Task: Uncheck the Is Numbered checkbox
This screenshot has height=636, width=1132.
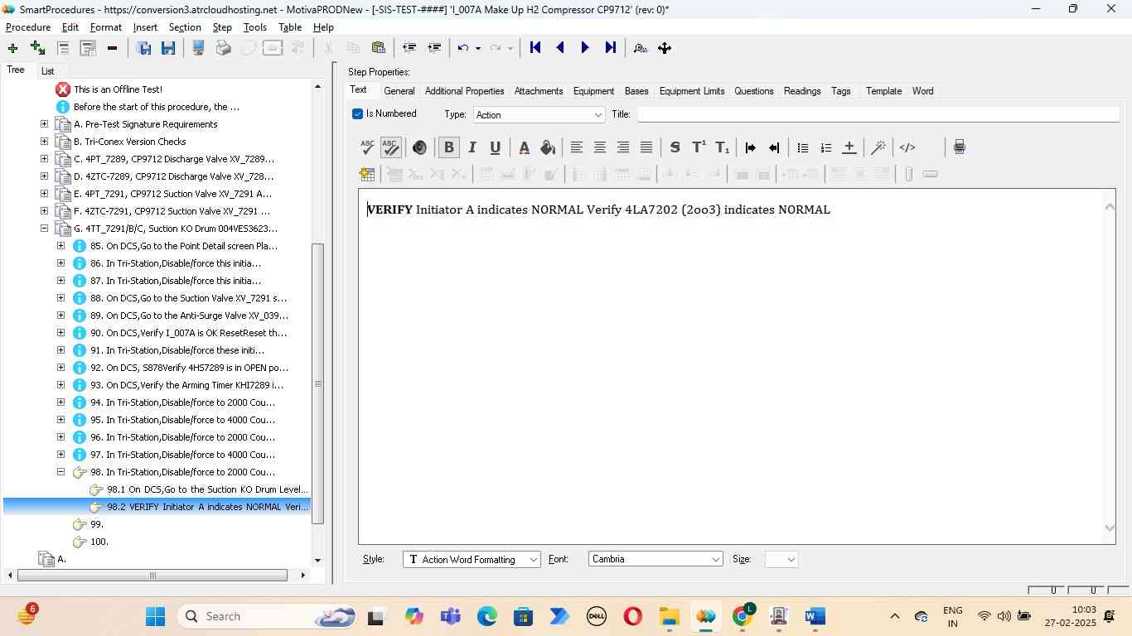Action: pyautogui.click(x=358, y=114)
